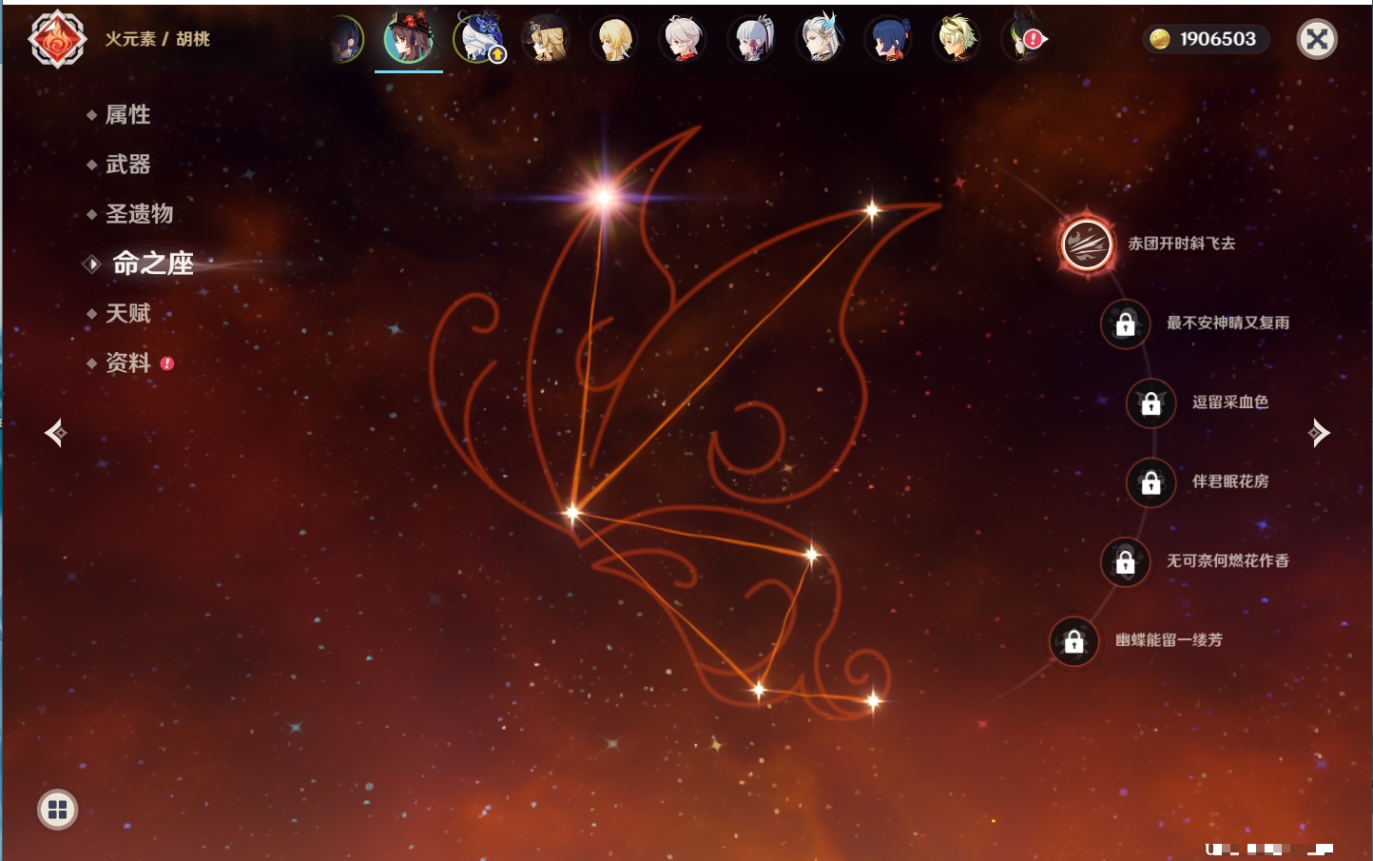Open the 天赋 talents page

coord(127,313)
